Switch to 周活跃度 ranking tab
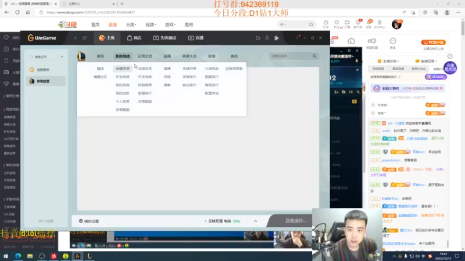The image size is (465, 261). click(x=398, y=68)
